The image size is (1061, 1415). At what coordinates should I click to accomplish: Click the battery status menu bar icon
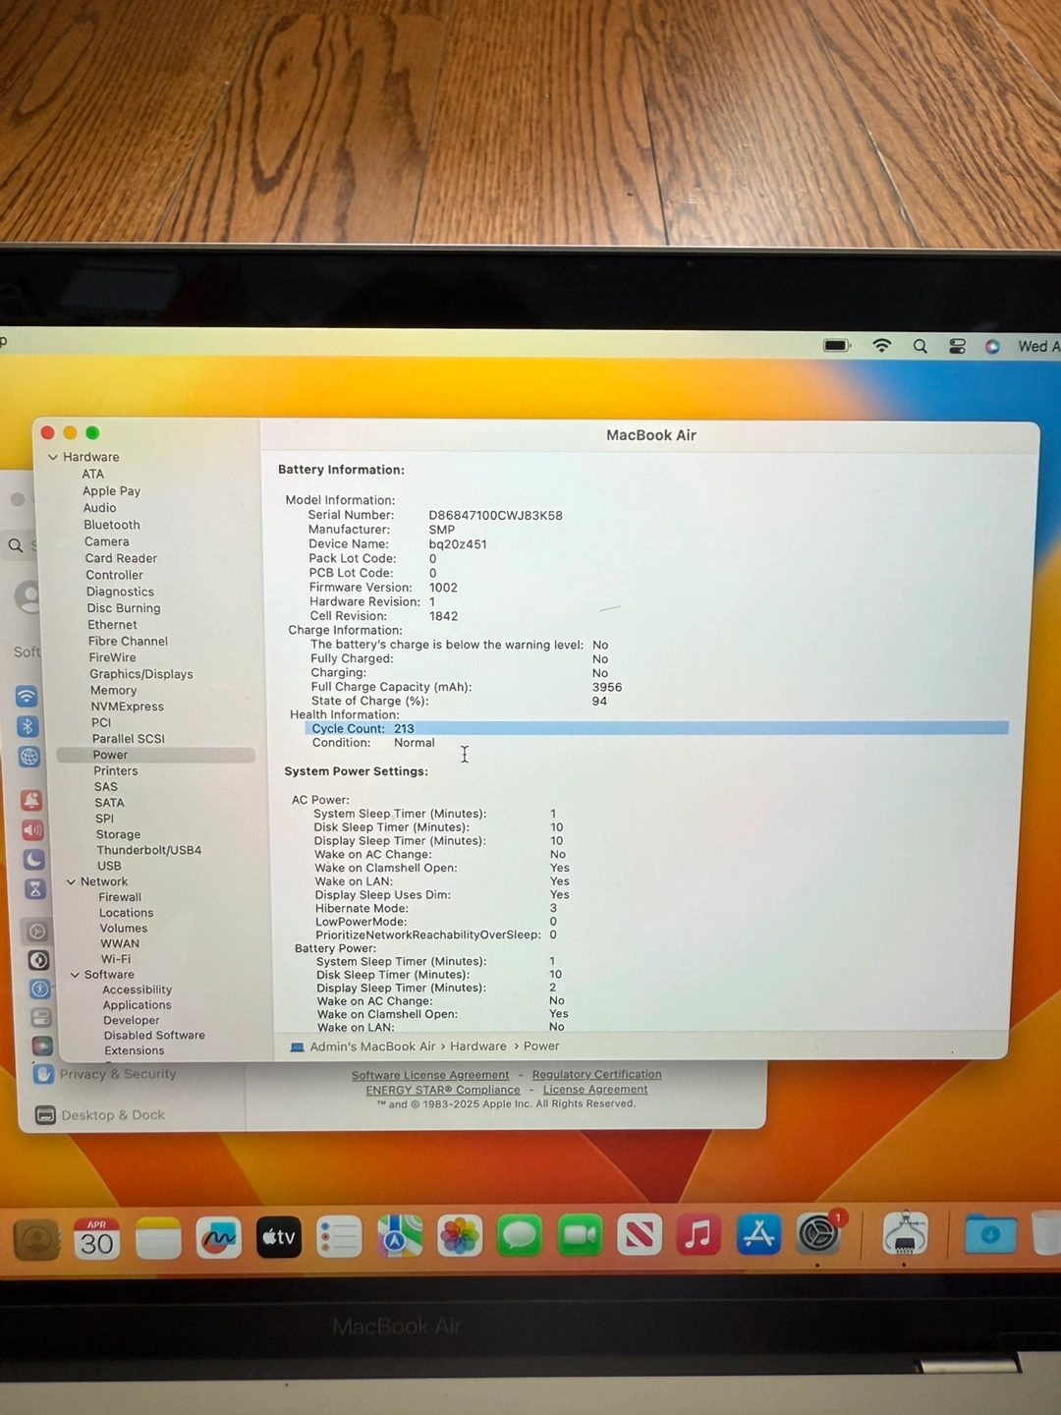tap(837, 346)
